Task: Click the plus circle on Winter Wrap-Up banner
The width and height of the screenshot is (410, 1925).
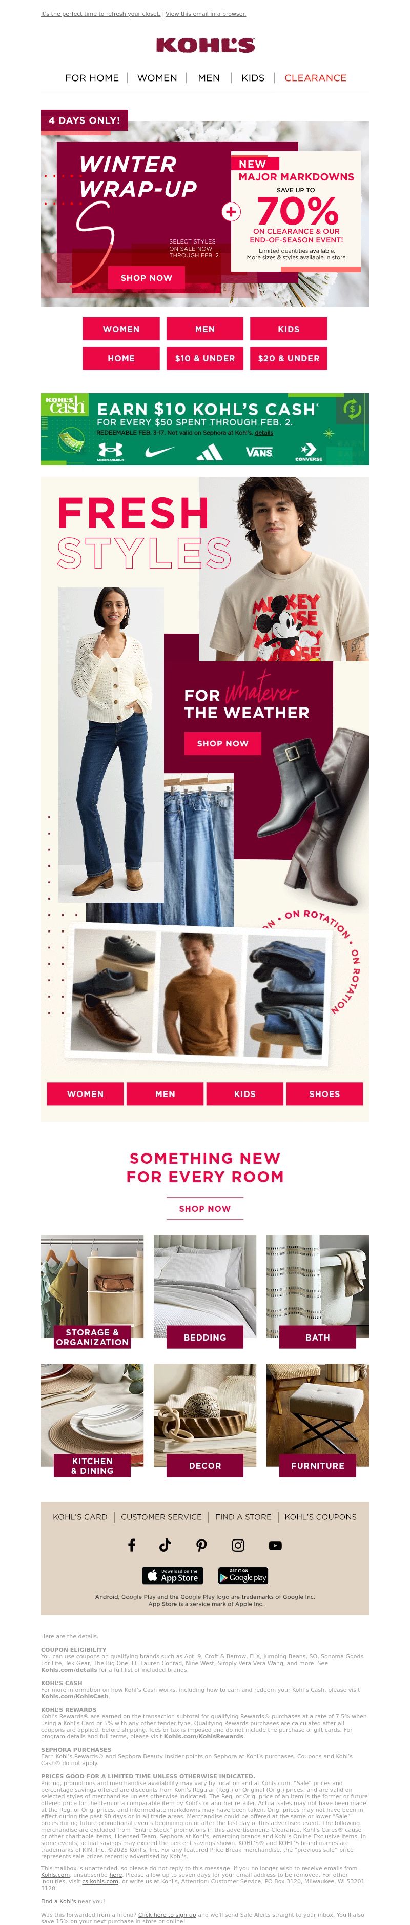Action: click(232, 212)
